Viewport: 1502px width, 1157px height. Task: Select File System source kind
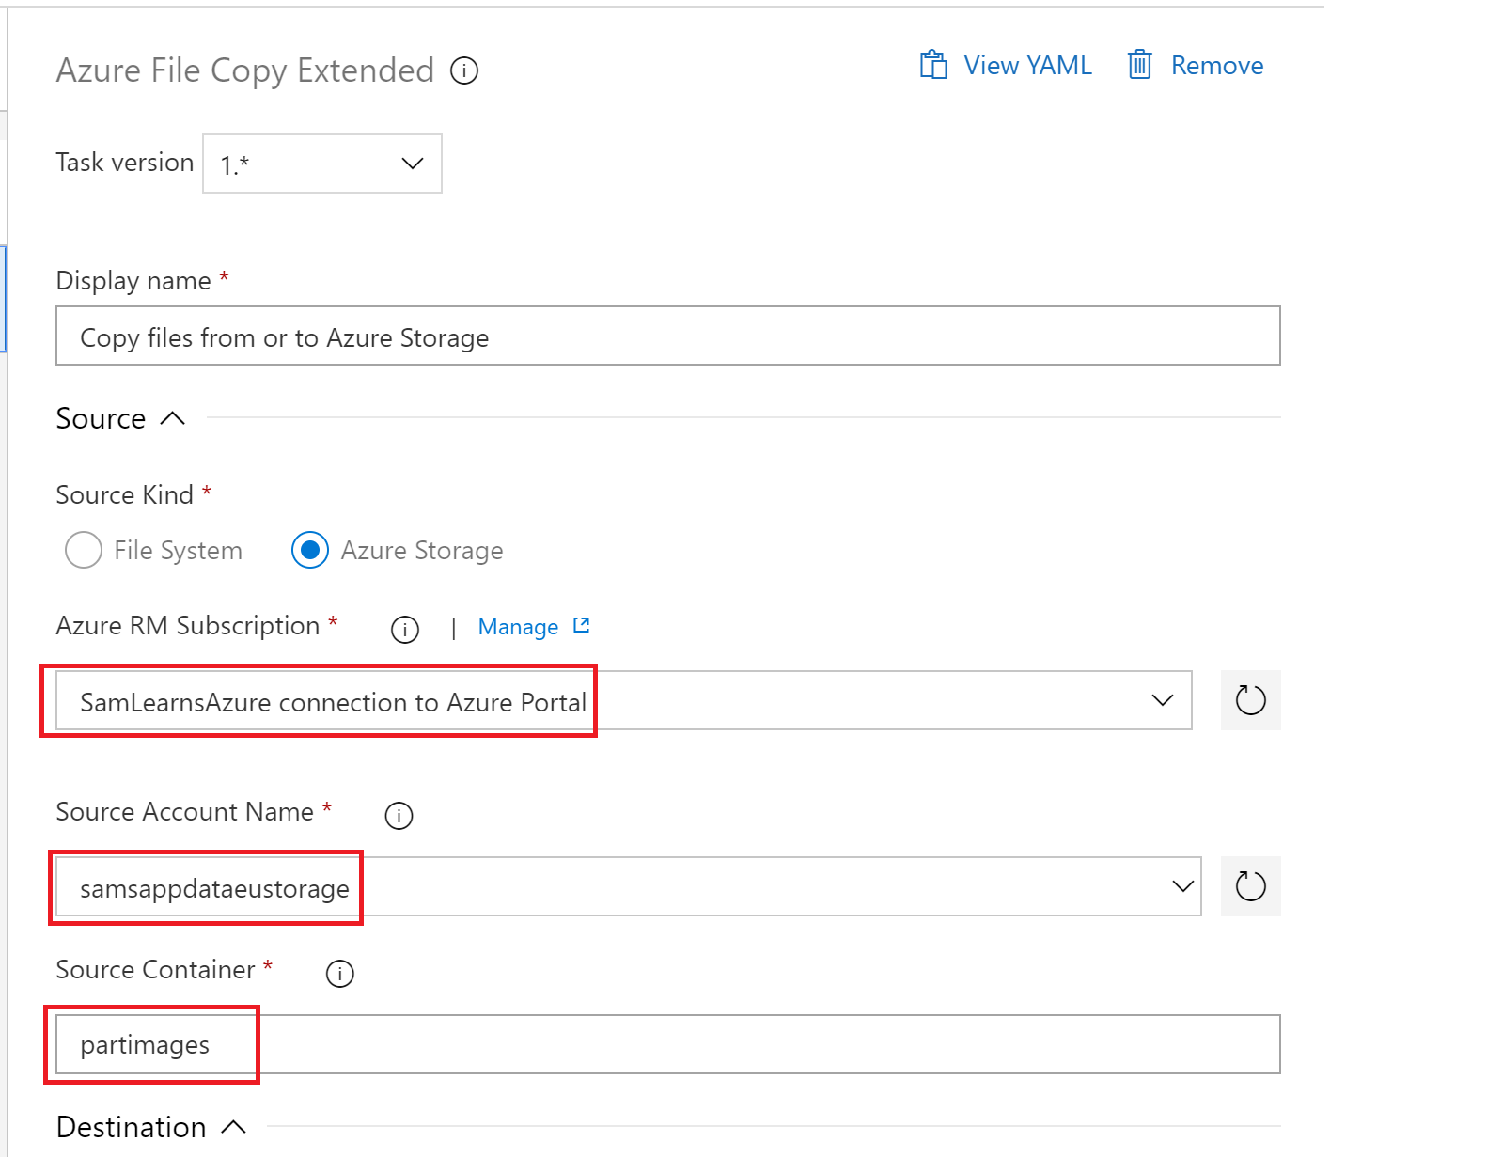[x=84, y=550]
